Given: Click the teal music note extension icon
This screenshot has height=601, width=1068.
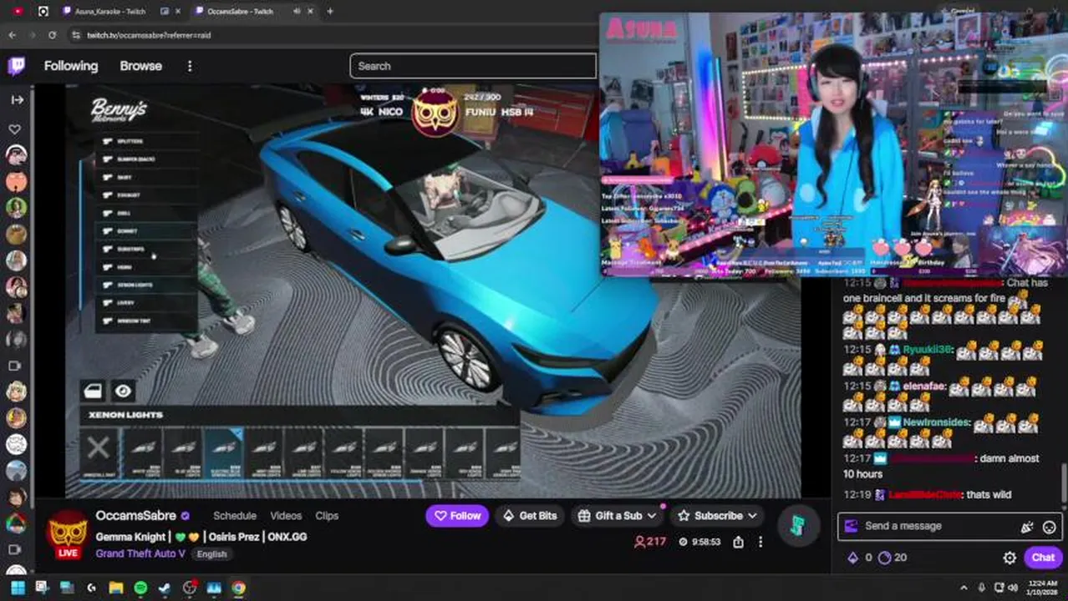Looking at the screenshot, I should pyautogui.click(x=796, y=525).
